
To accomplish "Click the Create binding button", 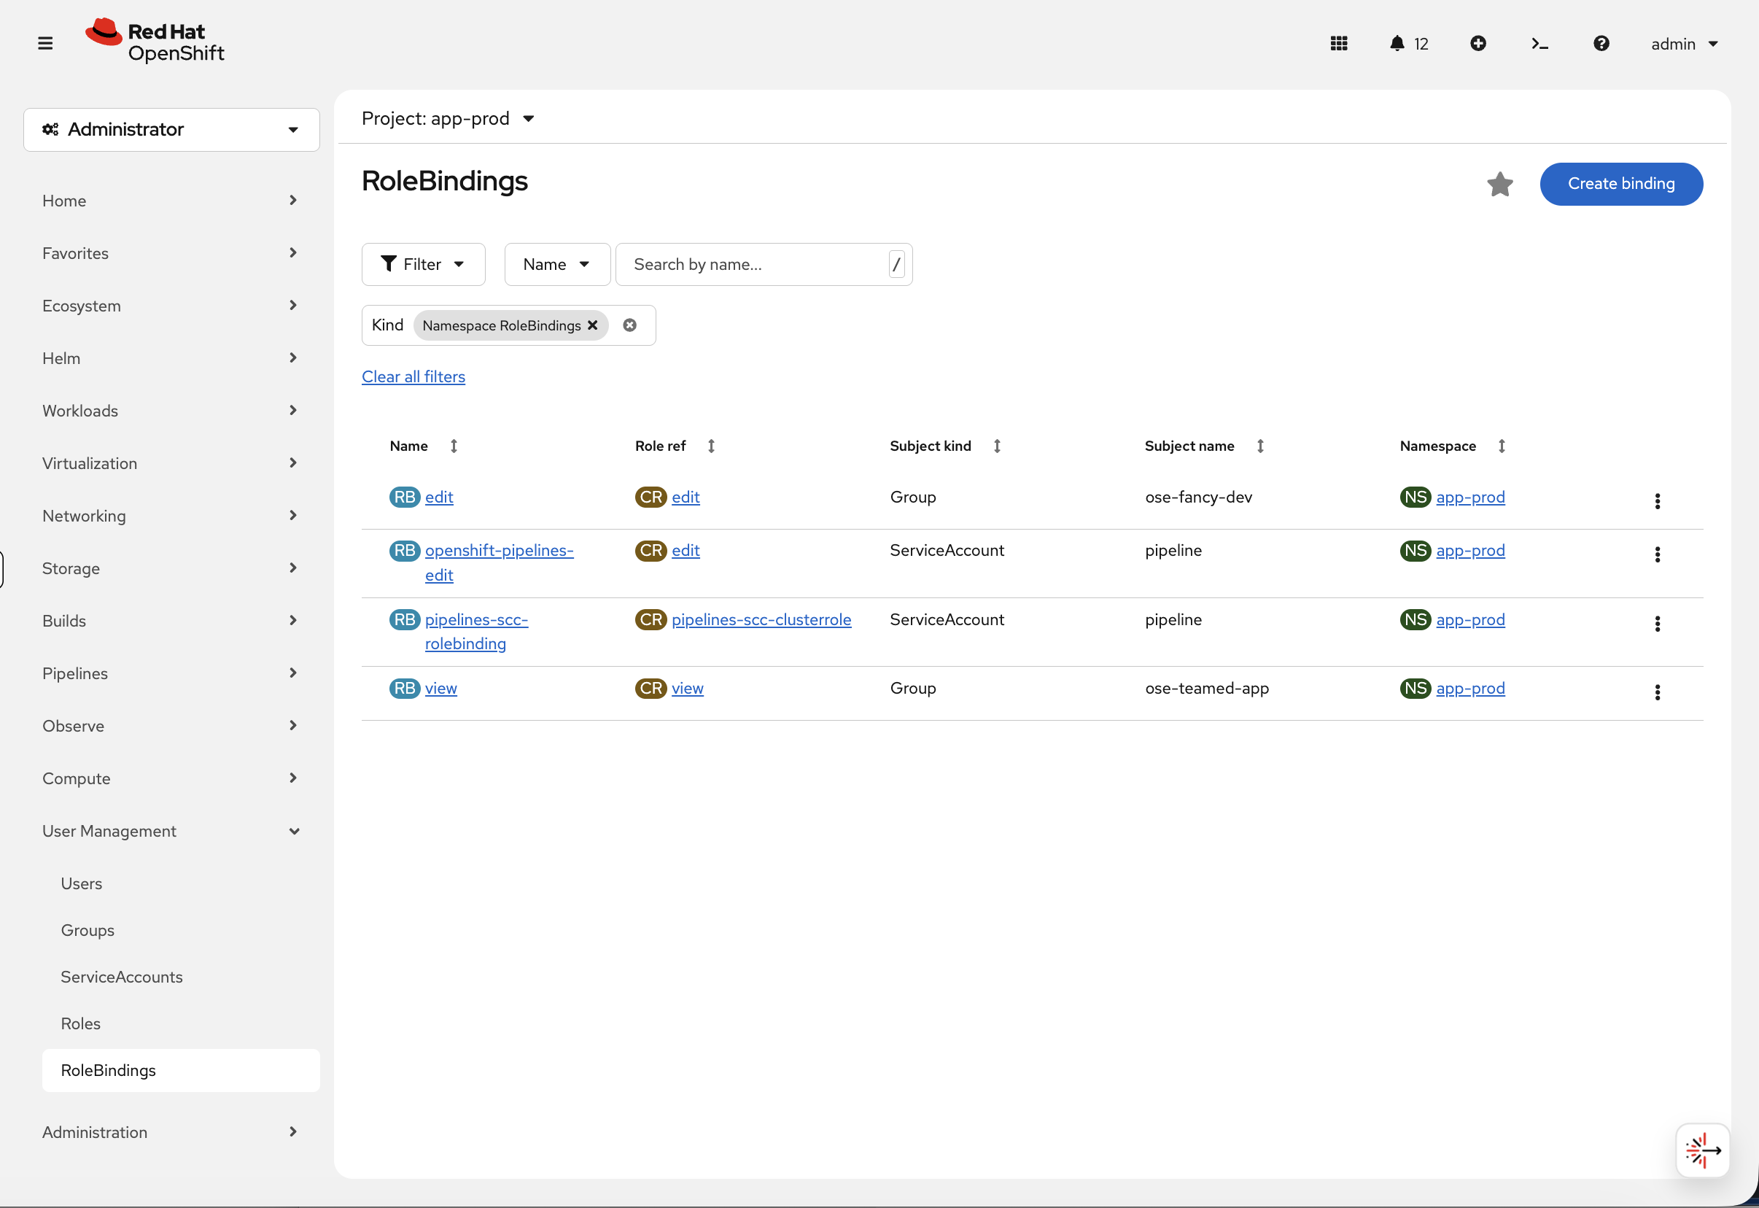I will pyautogui.click(x=1621, y=184).
